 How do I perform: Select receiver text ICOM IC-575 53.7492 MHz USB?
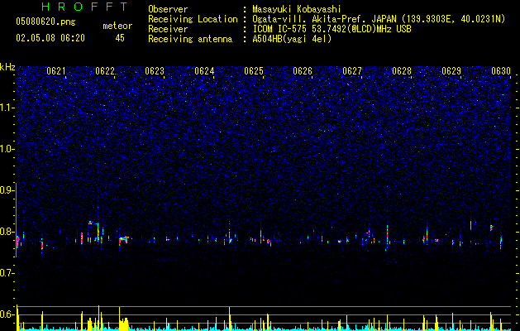(332, 29)
